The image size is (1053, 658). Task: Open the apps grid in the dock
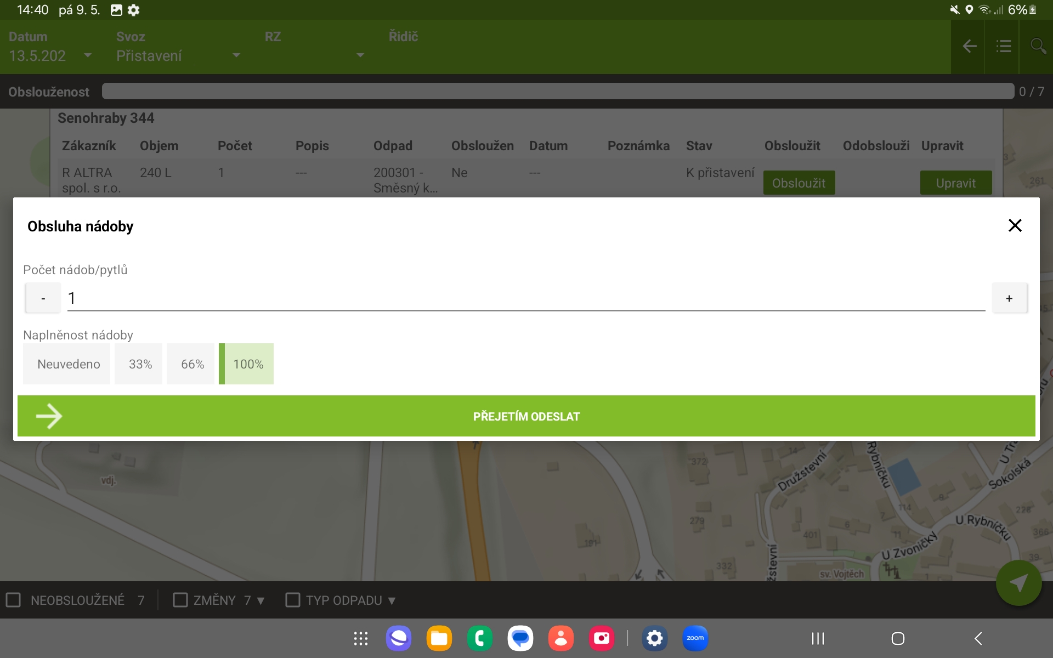point(360,638)
